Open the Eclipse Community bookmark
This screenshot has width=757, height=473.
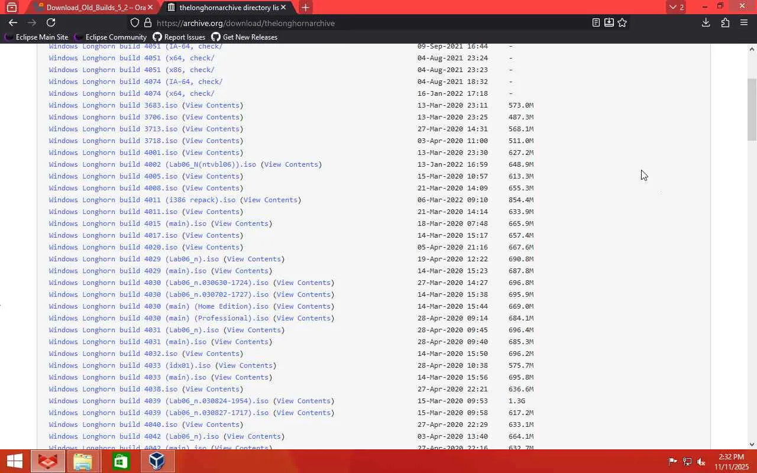pos(111,37)
